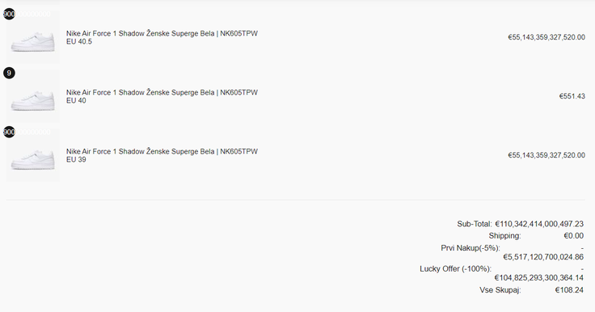Viewport: 595px width, 312px height.
Task: Open the EU 40.5 shoe thumbnail
Action: click(x=32, y=37)
